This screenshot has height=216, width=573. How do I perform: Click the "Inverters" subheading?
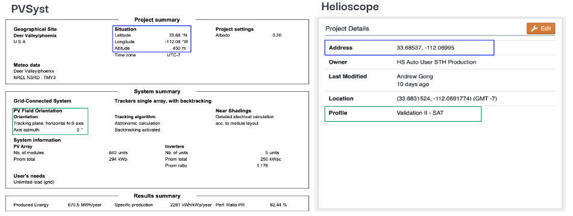click(175, 146)
